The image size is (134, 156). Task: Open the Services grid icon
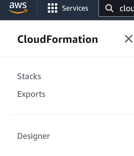point(53,8)
